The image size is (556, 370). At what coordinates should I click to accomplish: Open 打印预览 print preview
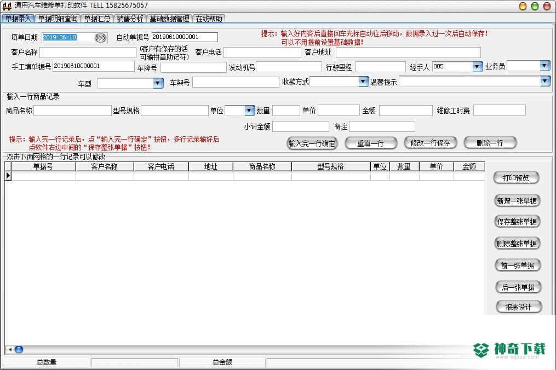point(516,178)
